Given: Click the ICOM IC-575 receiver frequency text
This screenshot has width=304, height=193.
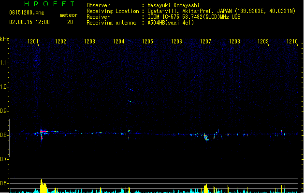Looking at the screenshot, I should (x=194, y=17).
